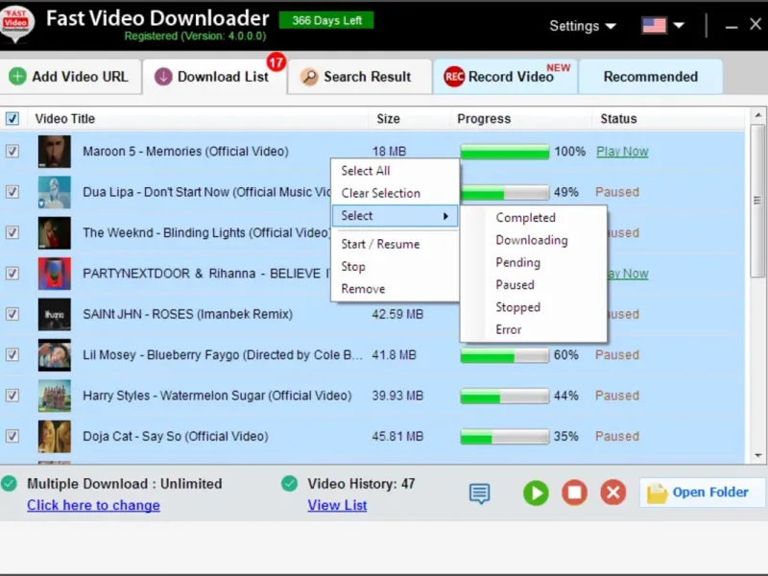
Task: Open Lil Mosey Blueberry Faygo thumbnail
Action: coord(55,354)
